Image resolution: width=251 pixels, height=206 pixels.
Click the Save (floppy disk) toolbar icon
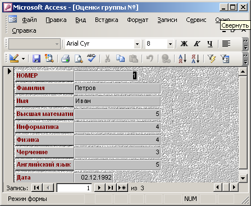(36, 59)
